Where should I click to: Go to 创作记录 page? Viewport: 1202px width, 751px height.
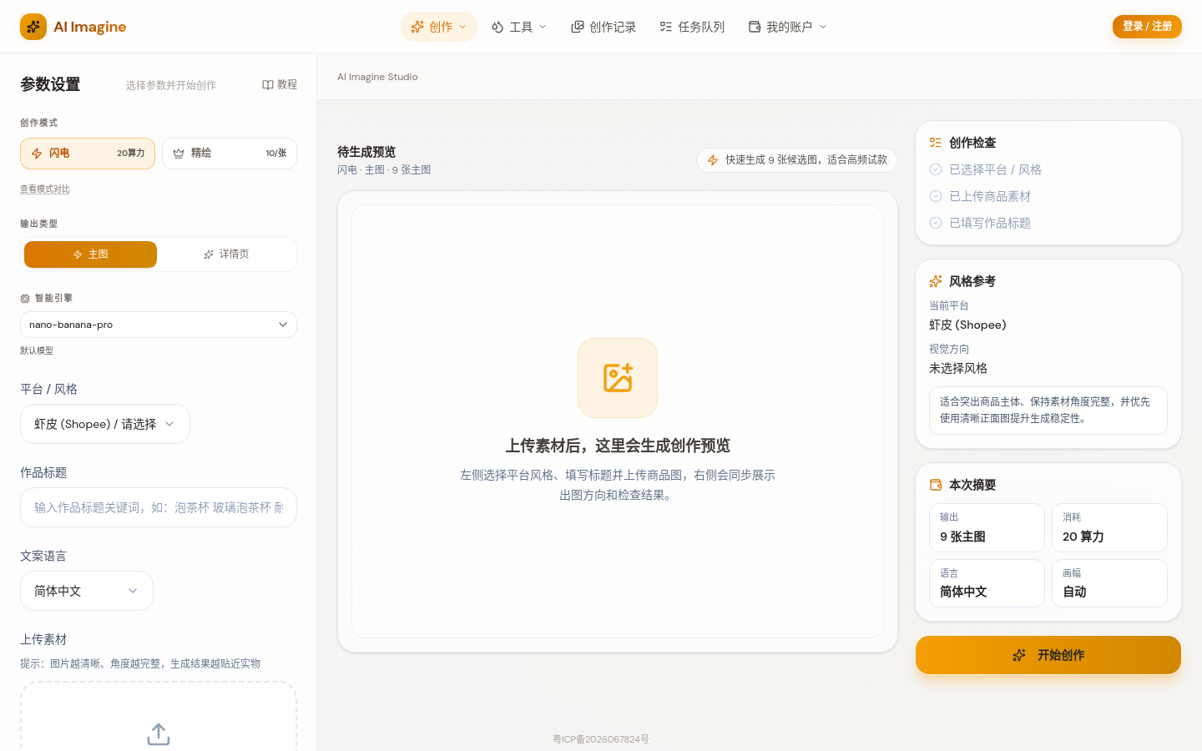604,27
